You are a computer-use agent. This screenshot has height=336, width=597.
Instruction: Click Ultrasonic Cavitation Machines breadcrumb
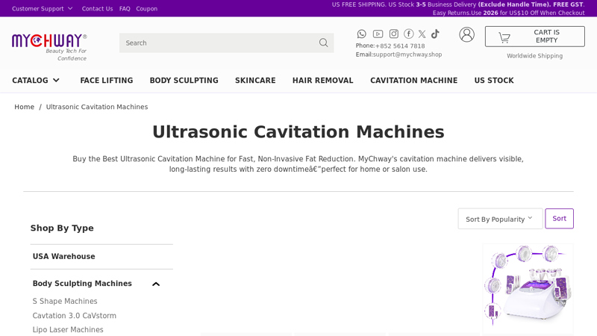pos(97,107)
